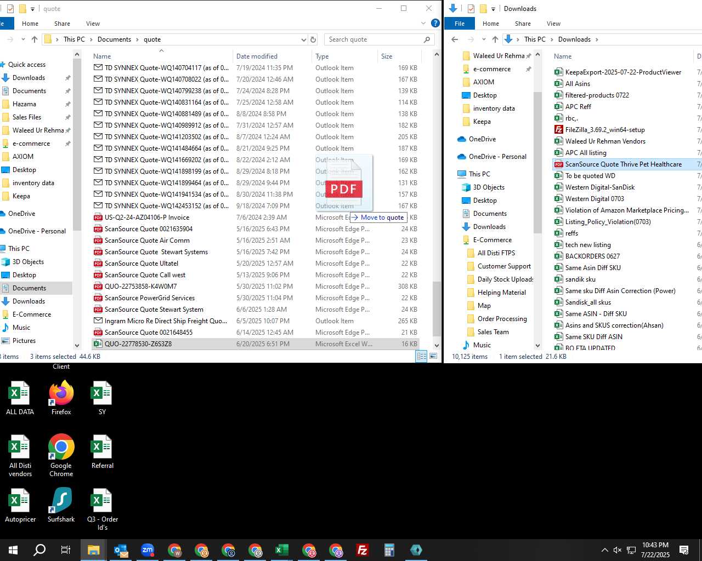Sort quote files by Size column

[387, 56]
